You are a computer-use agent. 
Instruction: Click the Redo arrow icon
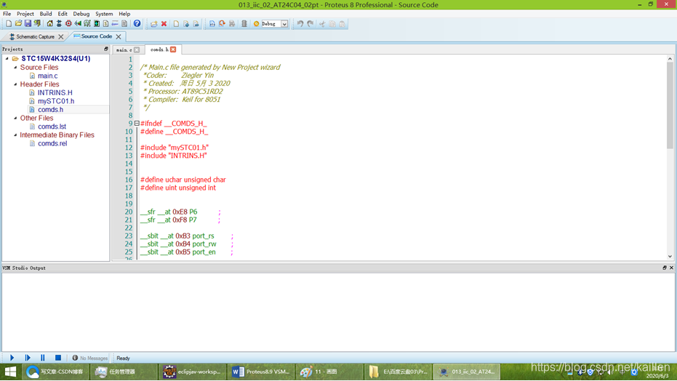pyautogui.click(x=310, y=24)
